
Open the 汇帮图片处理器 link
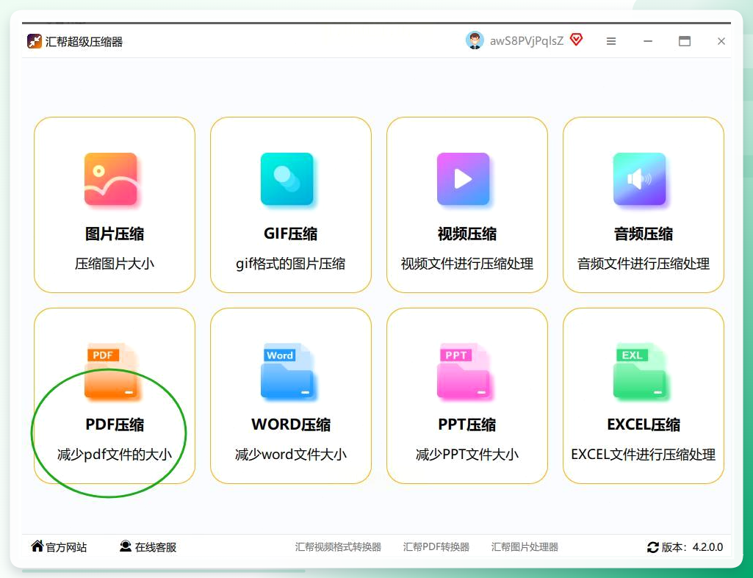(525, 547)
